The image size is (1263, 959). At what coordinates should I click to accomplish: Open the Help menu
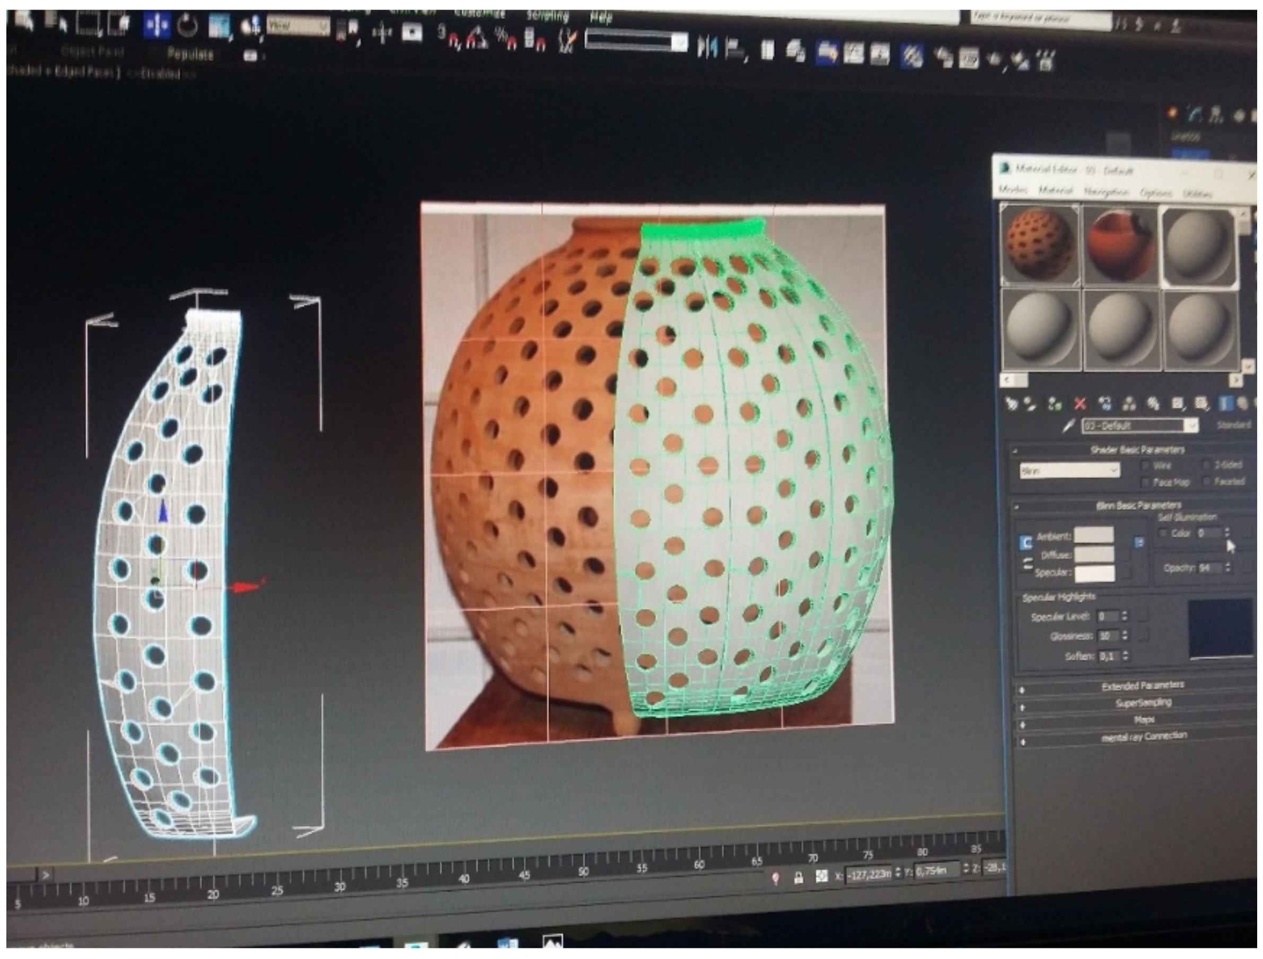click(x=600, y=16)
